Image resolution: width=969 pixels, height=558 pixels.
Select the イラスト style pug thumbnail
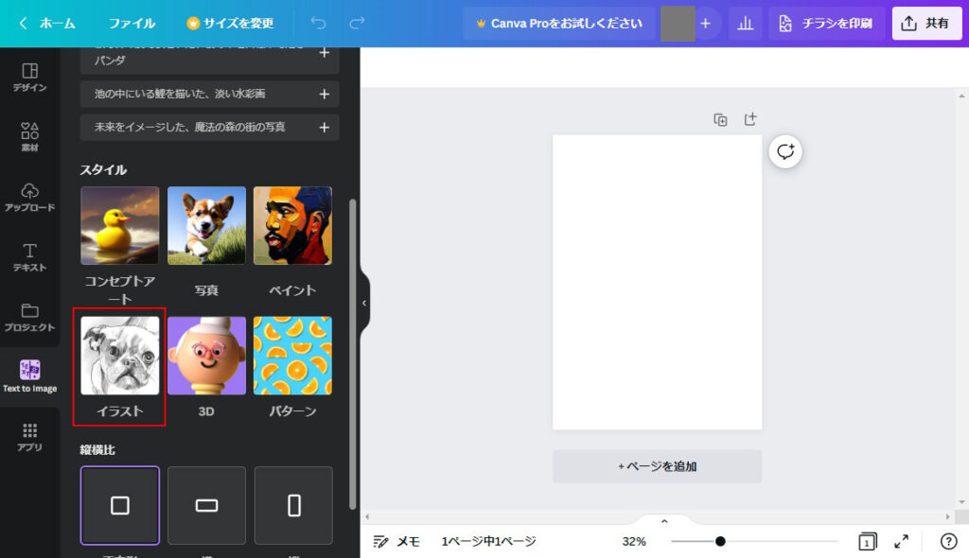tap(120, 356)
